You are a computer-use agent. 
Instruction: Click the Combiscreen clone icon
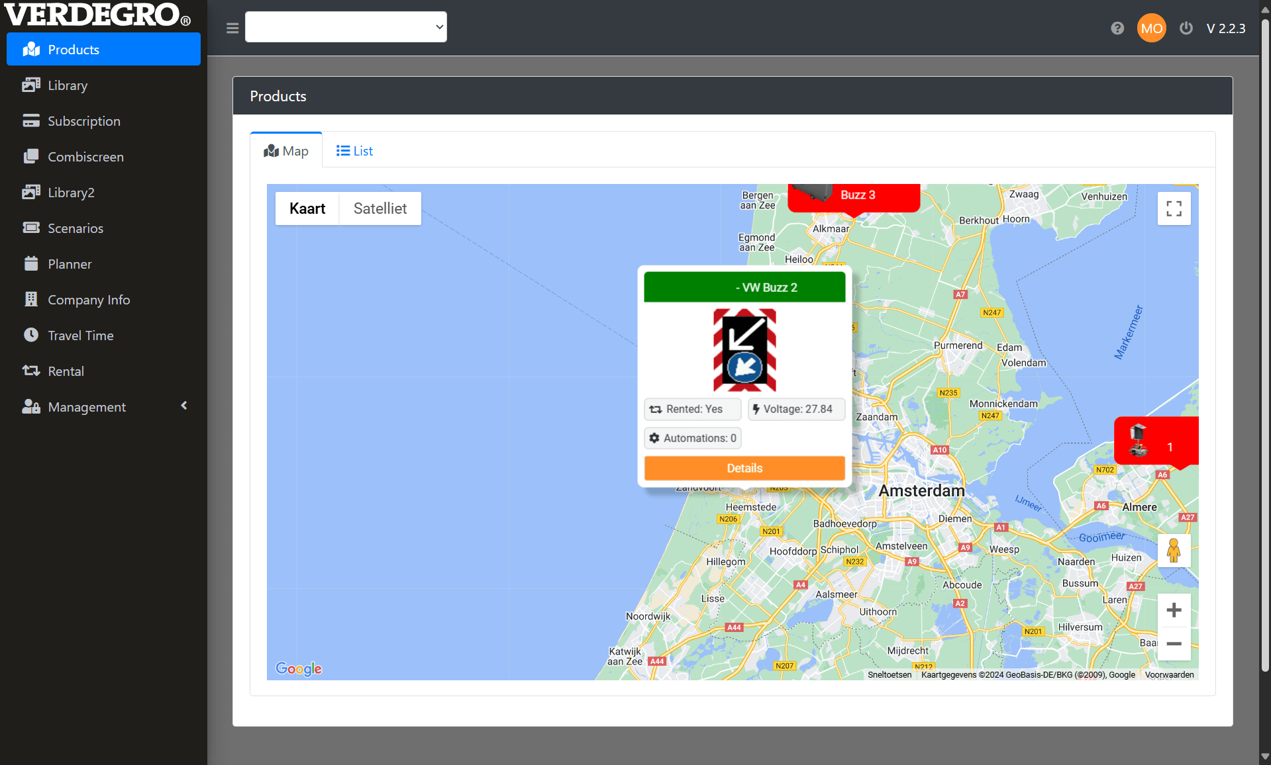pyautogui.click(x=31, y=156)
